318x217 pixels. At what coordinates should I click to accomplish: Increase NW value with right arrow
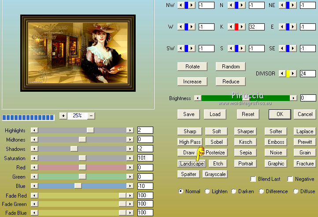click(192, 5)
